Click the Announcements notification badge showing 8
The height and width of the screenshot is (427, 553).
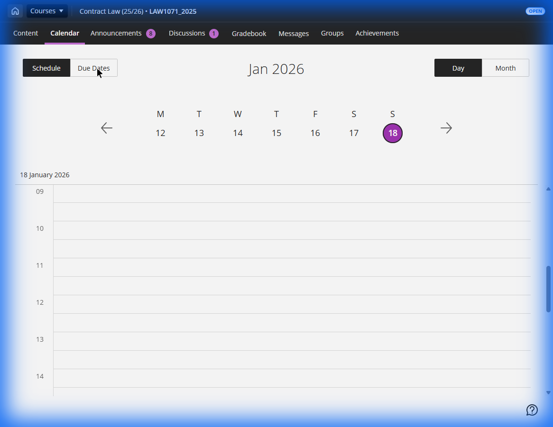coord(151,33)
